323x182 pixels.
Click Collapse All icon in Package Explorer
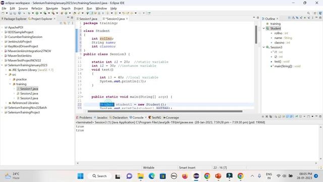(x=61, y=23)
